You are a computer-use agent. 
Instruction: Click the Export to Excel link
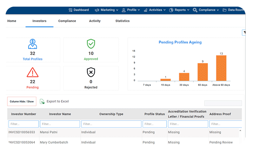pos(58,101)
